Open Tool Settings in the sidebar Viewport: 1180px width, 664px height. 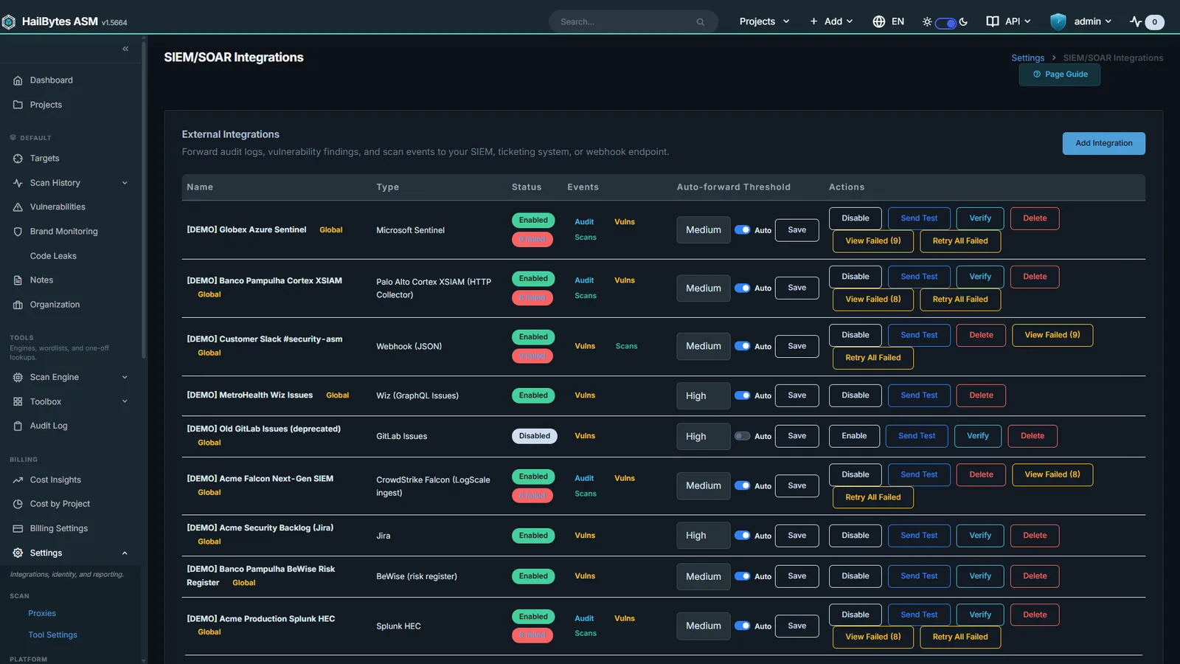pyautogui.click(x=52, y=634)
